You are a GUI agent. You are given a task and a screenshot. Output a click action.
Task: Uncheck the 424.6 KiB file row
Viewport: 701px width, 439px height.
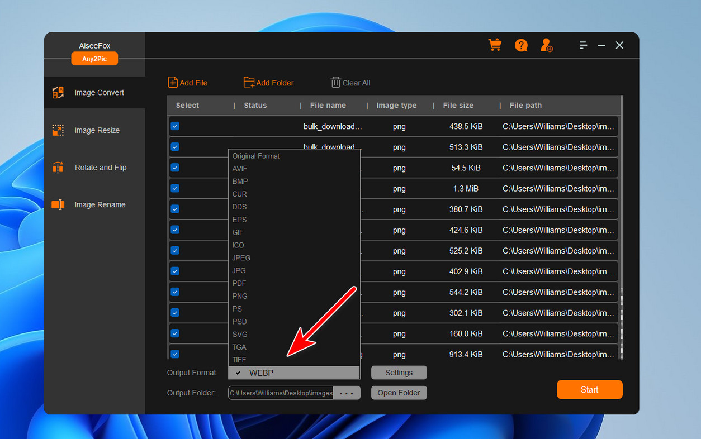tap(175, 230)
